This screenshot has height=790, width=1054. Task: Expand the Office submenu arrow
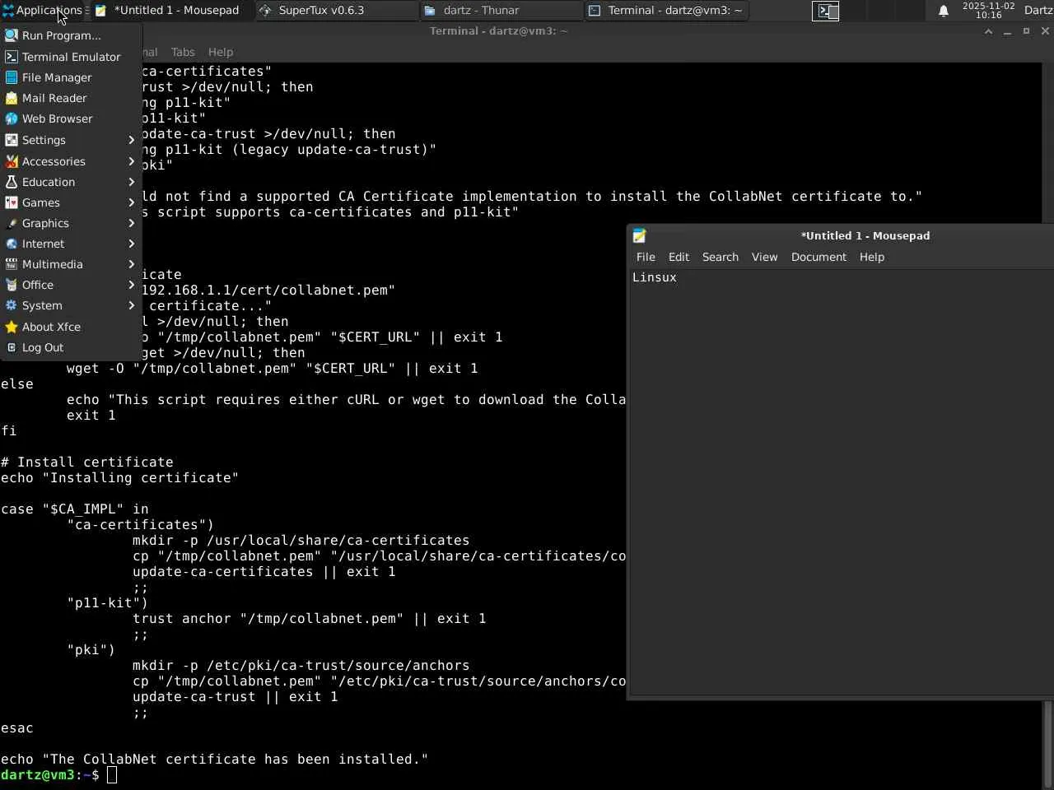pyautogui.click(x=131, y=285)
